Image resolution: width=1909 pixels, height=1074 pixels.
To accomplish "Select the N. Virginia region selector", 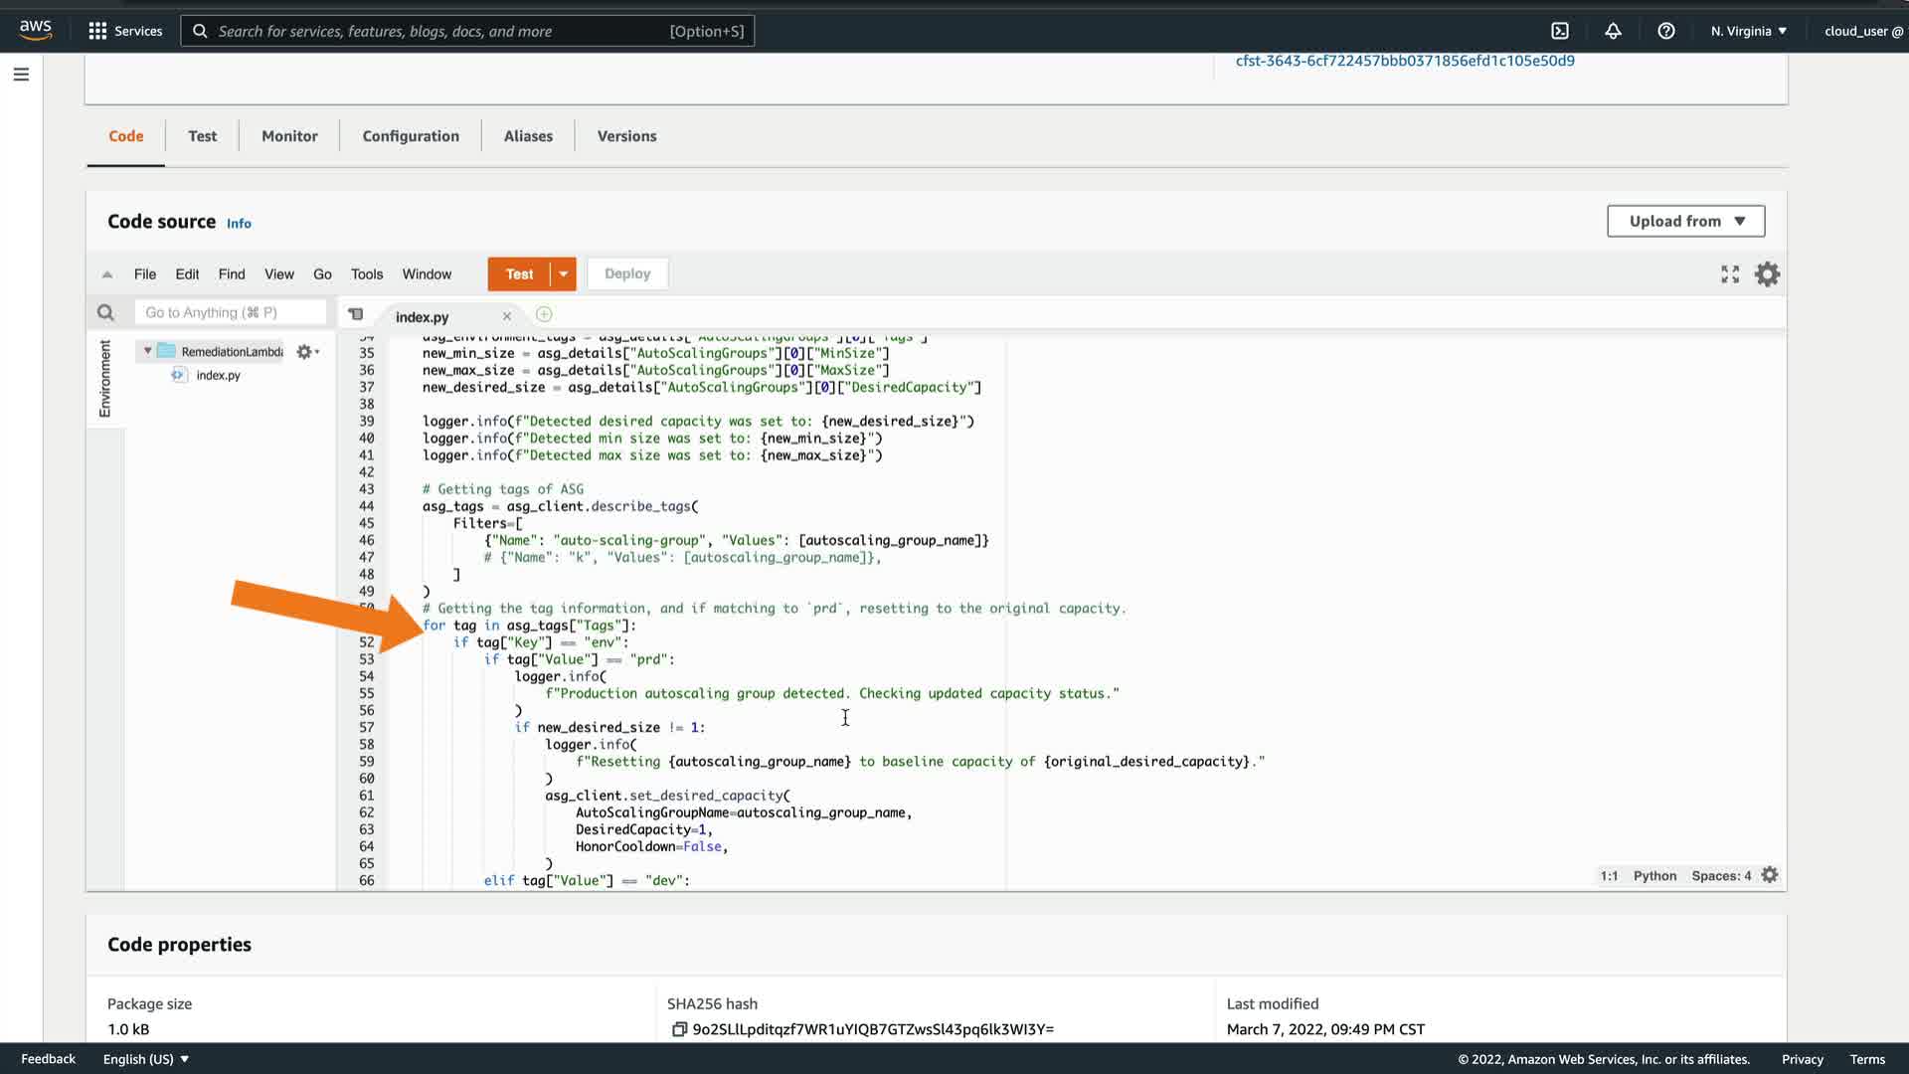I will click(x=1748, y=31).
